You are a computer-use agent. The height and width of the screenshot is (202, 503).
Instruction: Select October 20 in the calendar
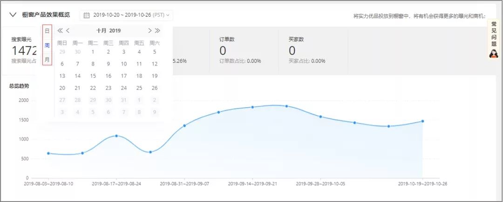coord(62,88)
